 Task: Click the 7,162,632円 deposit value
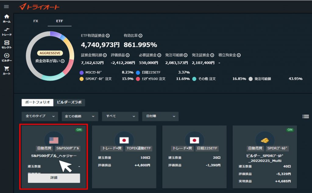[92, 63]
